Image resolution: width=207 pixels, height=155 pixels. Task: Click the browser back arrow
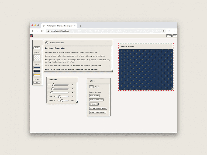tap(33, 31)
